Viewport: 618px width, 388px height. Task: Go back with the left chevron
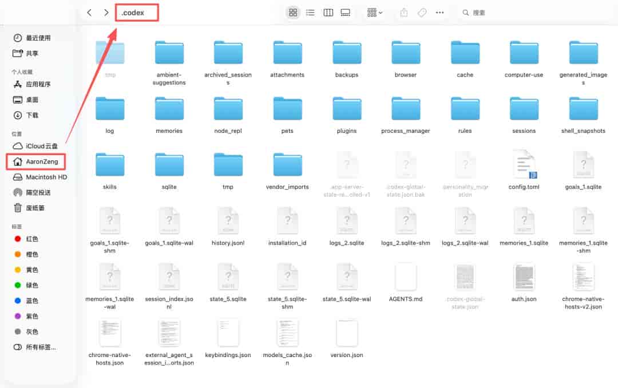89,13
